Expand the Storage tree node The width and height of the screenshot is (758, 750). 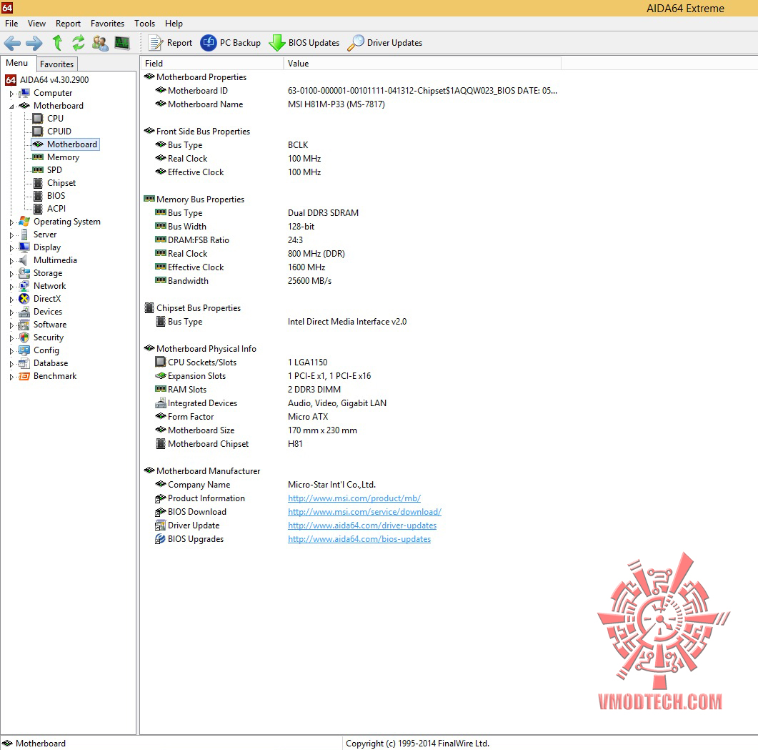[x=11, y=274]
